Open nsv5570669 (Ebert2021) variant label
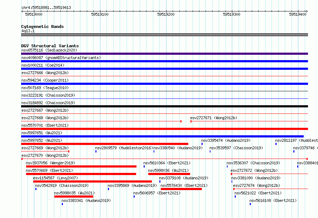The width and height of the screenshot is (318, 218). point(49,170)
